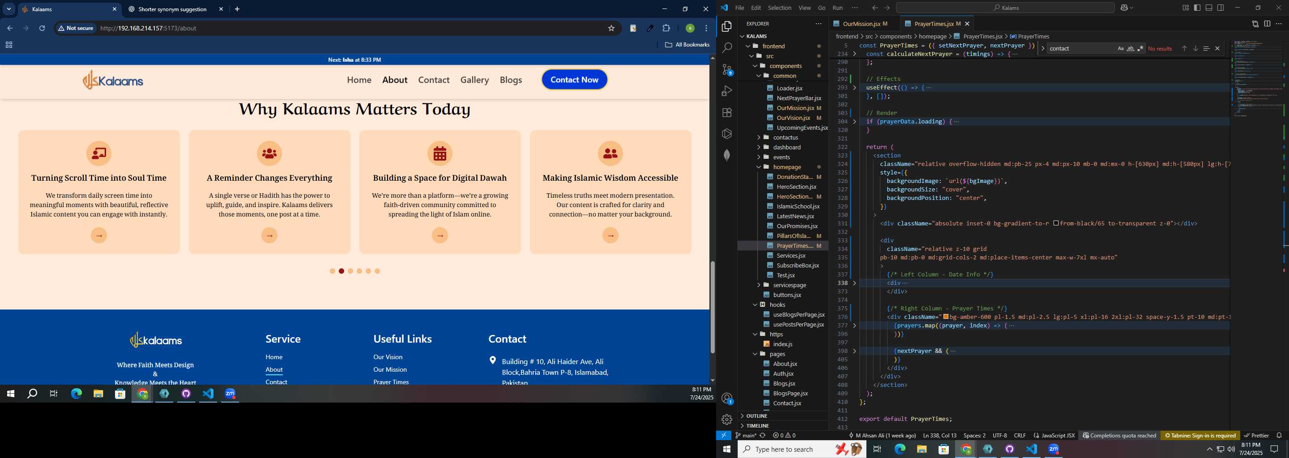The width and height of the screenshot is (1289, 458).
Task: Toggle the bottom panel layout
Action: click(1208, 8)
